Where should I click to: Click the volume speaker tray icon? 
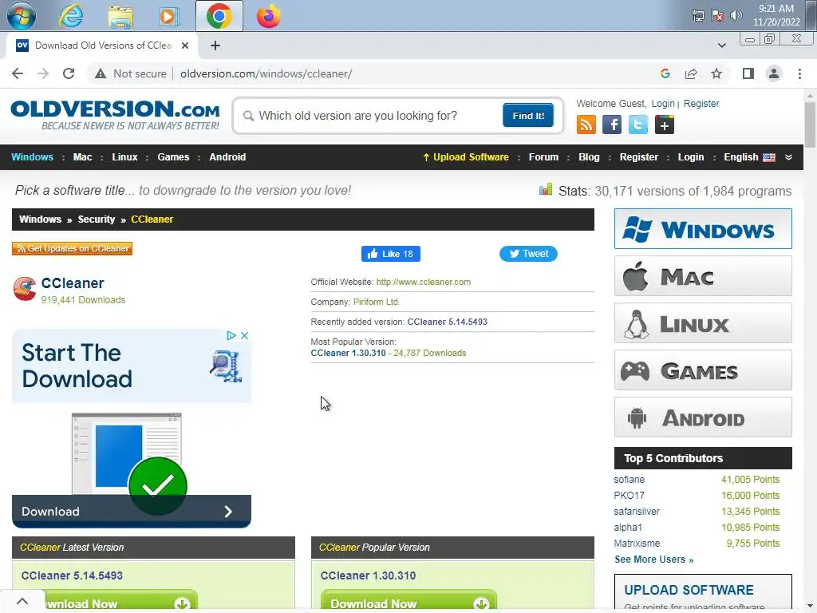(x=736, y=15)
